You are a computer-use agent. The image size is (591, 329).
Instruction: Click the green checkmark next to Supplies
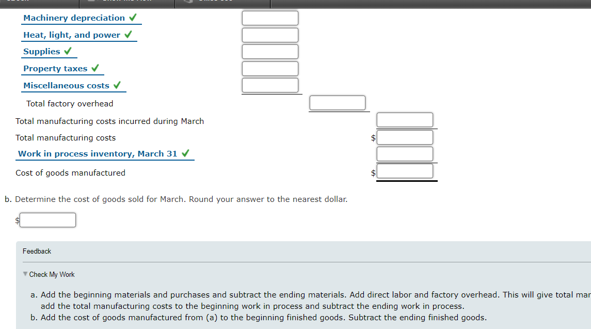[x=68, y=51]
